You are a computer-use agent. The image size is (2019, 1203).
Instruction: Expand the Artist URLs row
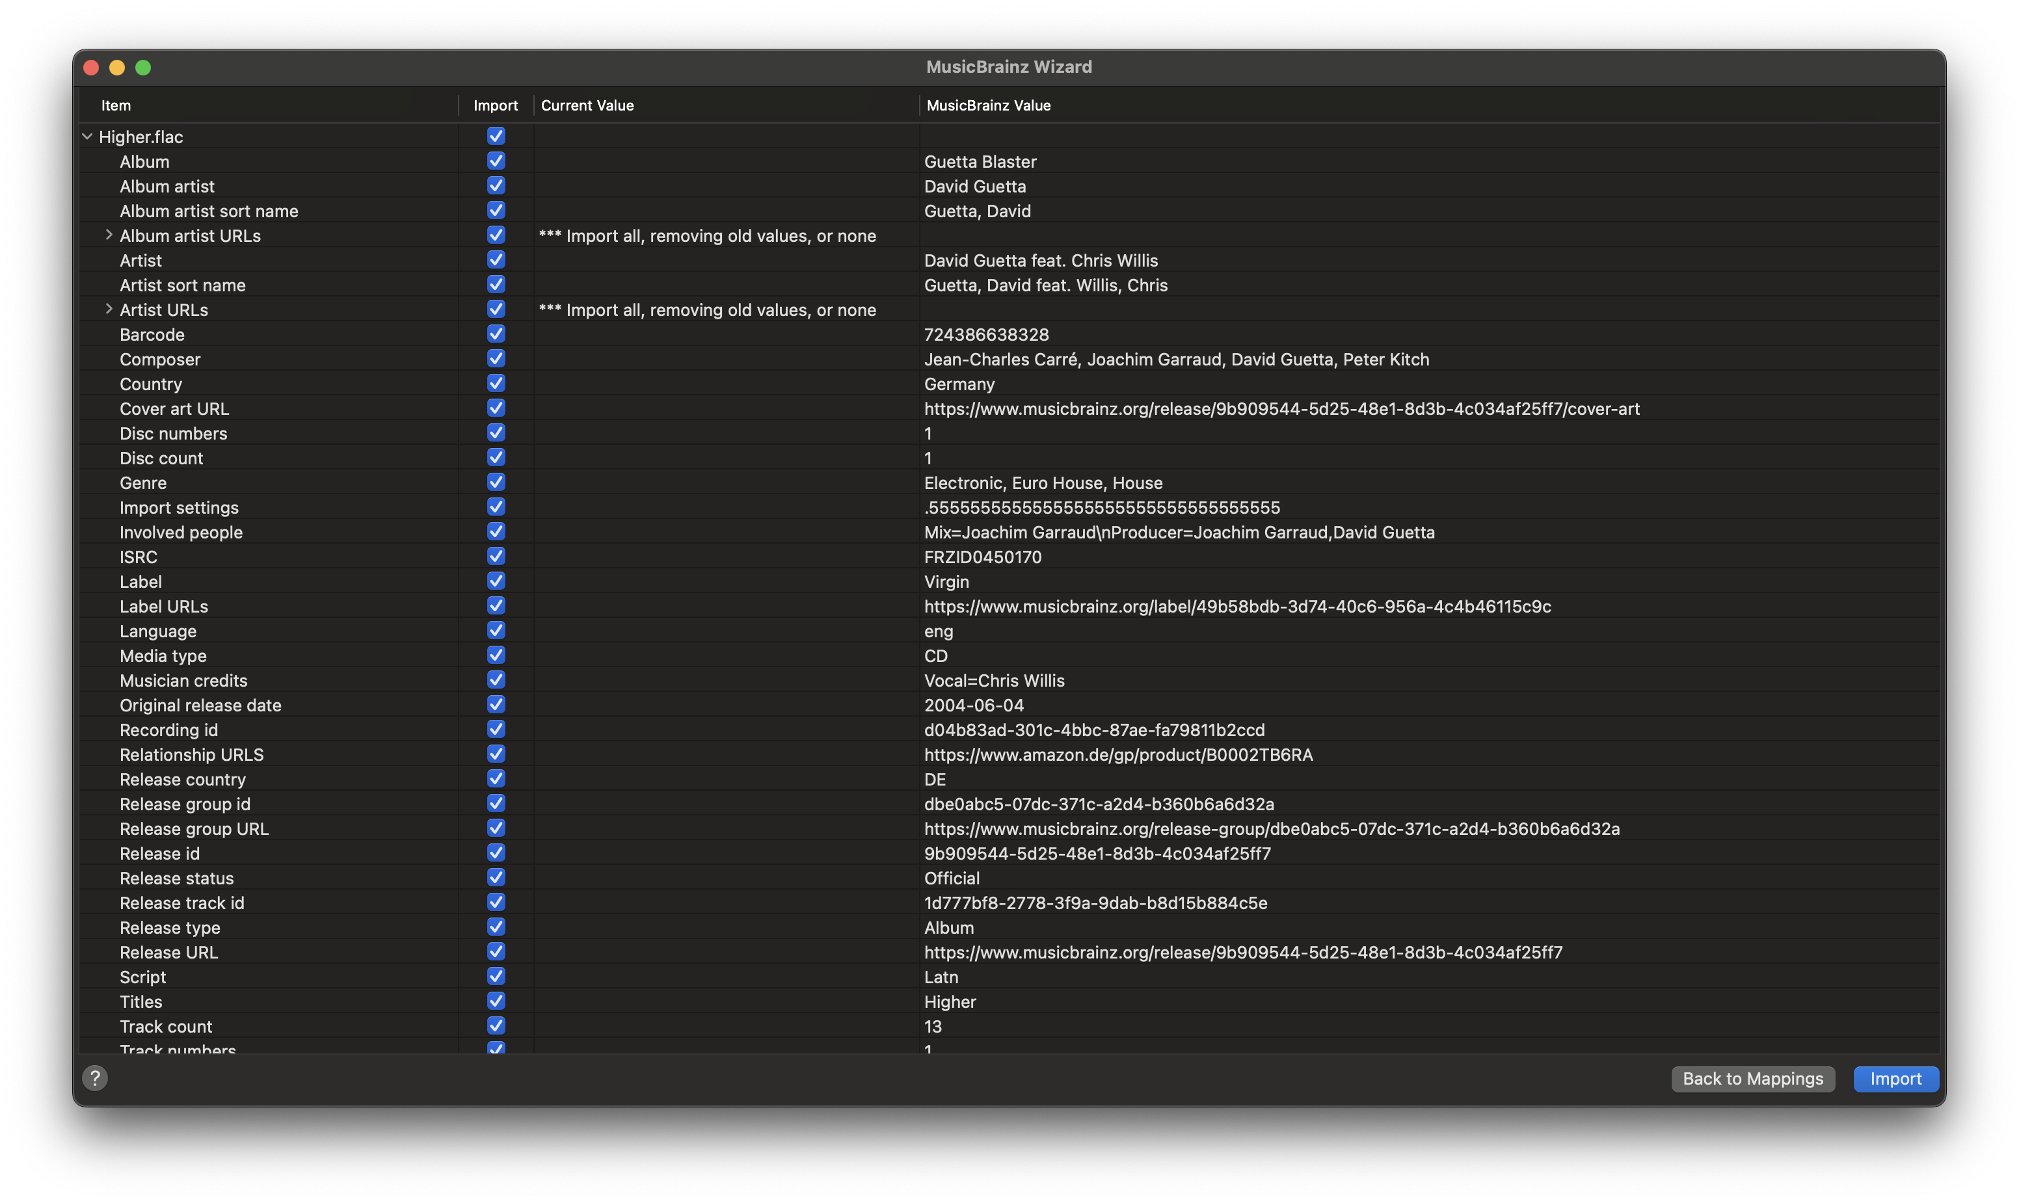(x=109, y=309)
